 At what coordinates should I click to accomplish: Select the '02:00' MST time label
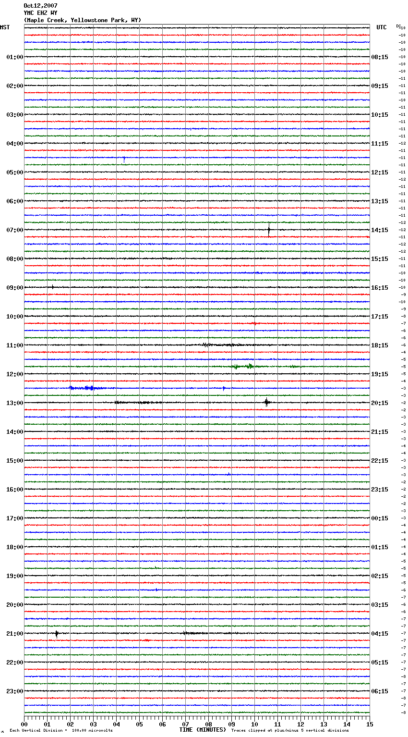pyautogui.click(x=14, y=86)
